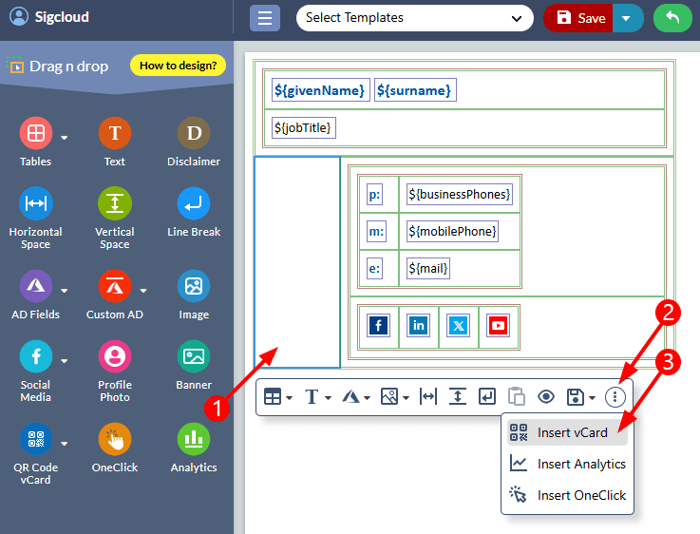This screenshot has width=700, height=534.
Task: Click the Horizontal Space icon
Action: [36, 204]
